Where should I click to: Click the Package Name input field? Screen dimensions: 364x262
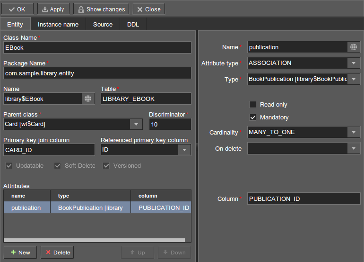pyautogui.click(x=97, y=73)
